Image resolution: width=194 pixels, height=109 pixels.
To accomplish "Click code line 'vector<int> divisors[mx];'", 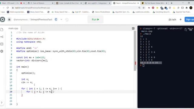I will [x=32, y=61].
